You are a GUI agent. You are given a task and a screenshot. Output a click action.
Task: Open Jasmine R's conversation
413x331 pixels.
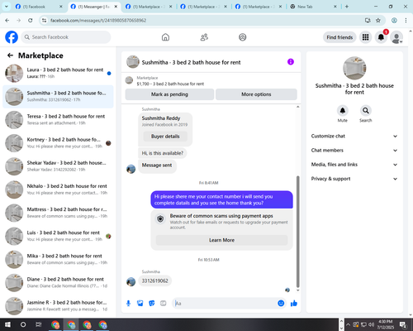[x=58, y=306]
